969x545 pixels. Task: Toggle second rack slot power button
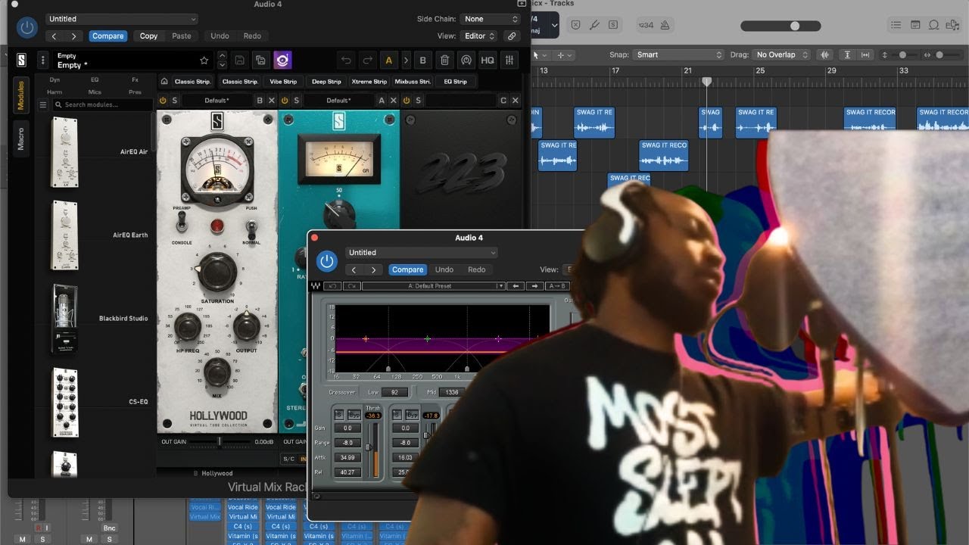point(285,101)
